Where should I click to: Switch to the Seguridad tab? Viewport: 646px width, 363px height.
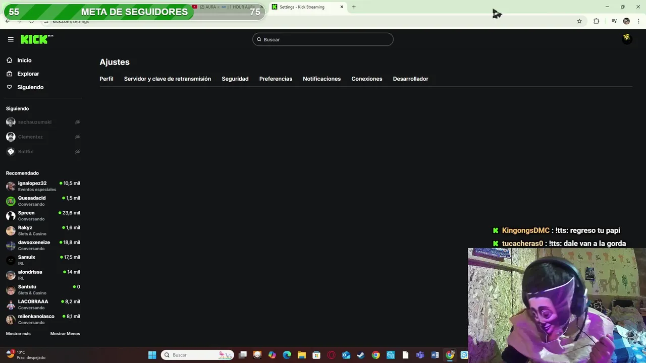point(235,79)
